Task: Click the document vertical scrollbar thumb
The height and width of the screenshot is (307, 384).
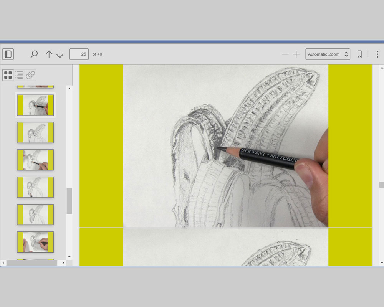Action: [x=382, y=185]
